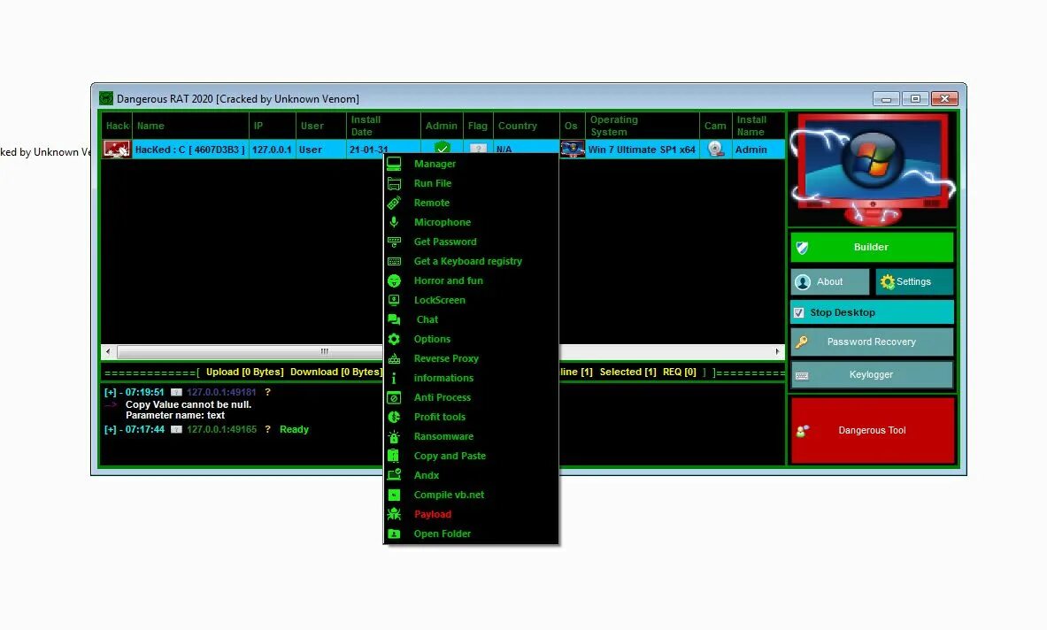Click log entry '127.0.0.1:49165'
1047x630 pixels.
tap(221, 429)
